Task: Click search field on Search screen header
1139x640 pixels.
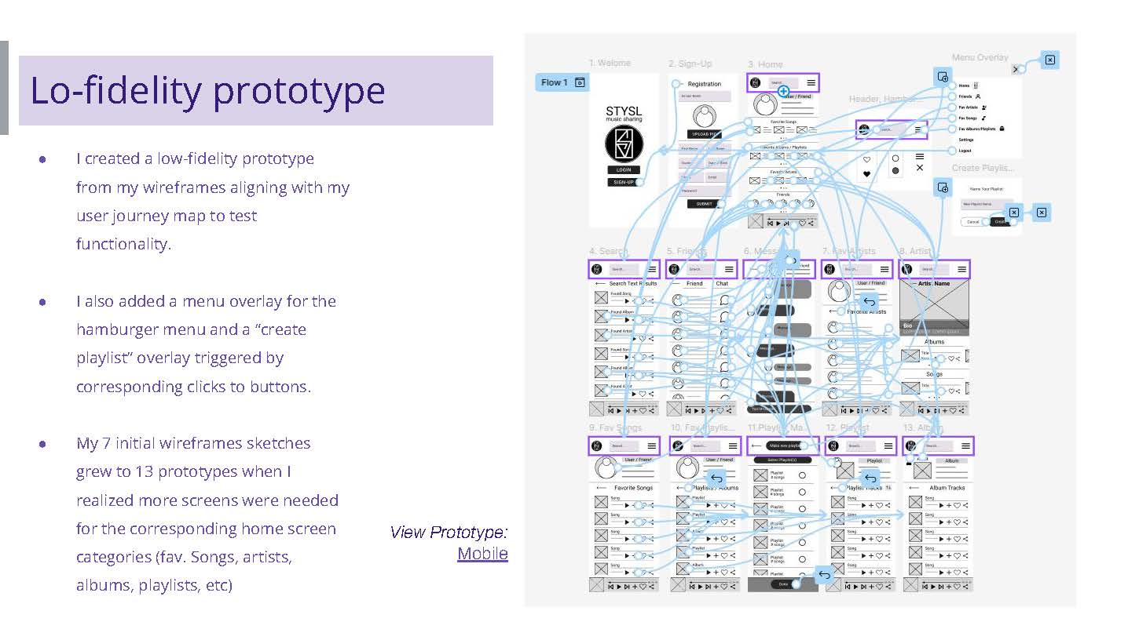Action: pos(624,269)
